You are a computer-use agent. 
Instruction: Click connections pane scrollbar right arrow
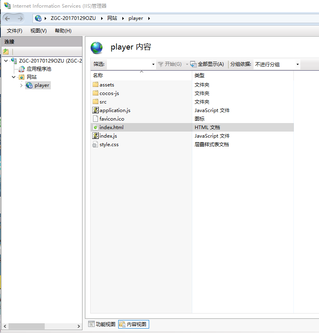(x=79, y=326)
